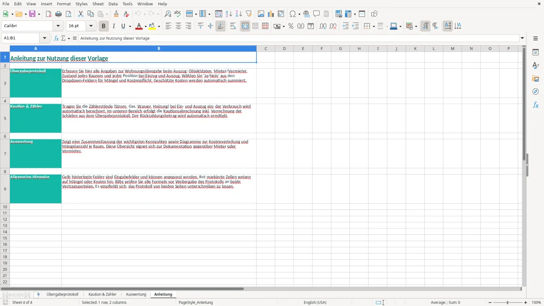
Task: Open Function Wizard in formula bar
Action: (x=56, y=38)
